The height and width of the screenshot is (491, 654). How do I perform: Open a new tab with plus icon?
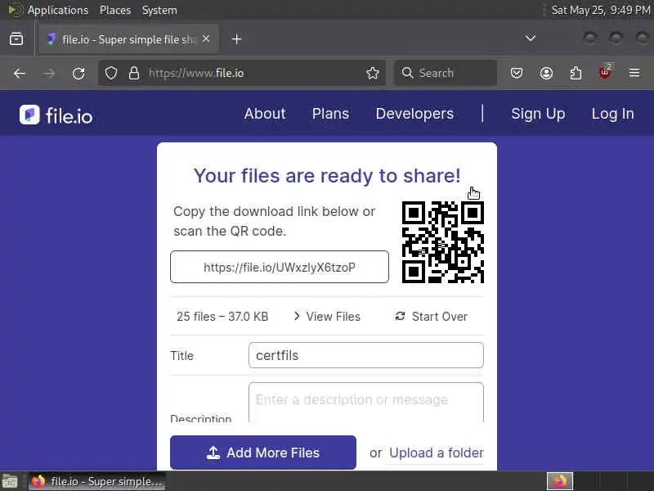click(x=236, y=39)
